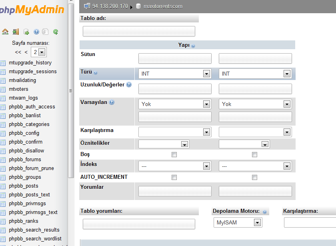Screen dimensions: 336x246
Task: Click table icon for phpbb_posts
Action: coord(3,186)
